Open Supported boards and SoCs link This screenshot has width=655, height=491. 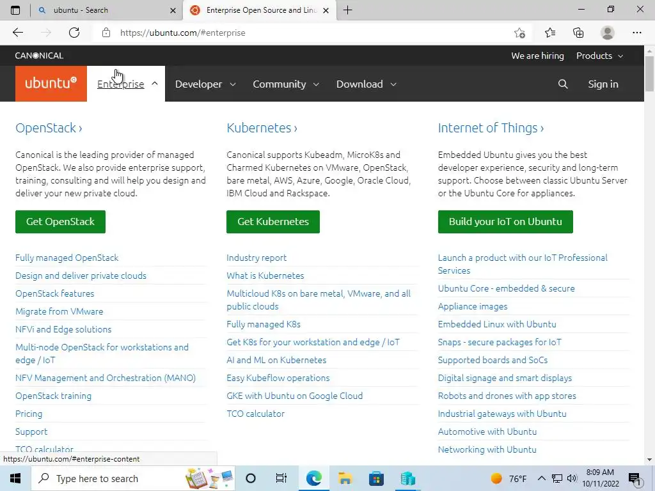[493, 360]
